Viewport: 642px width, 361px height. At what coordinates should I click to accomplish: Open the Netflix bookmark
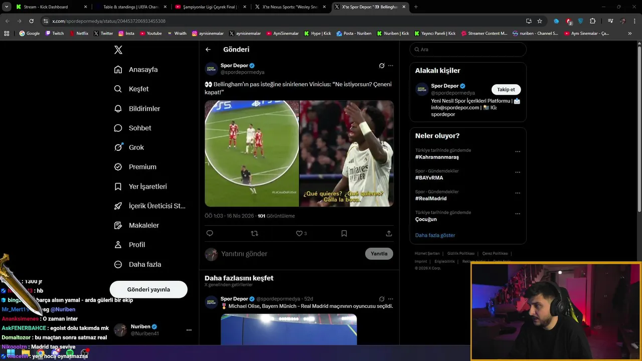click(78, 33)
